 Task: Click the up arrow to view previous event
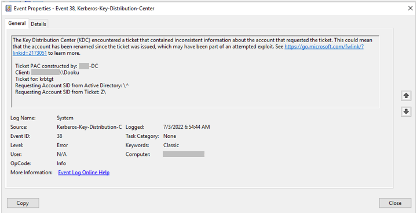click(x=406, y=96)
